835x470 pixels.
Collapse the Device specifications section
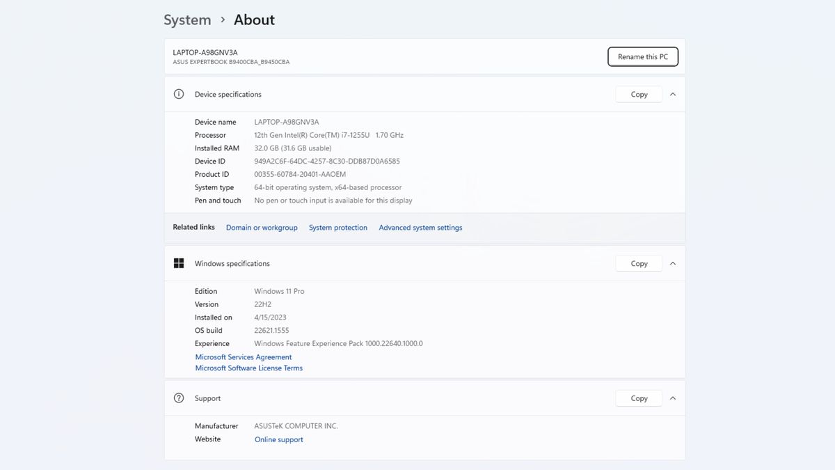coord(673,94)
